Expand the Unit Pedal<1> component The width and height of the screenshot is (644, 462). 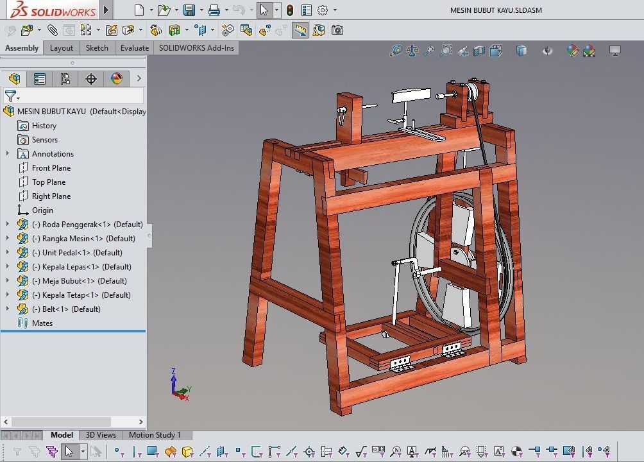[x=8, y=252]
